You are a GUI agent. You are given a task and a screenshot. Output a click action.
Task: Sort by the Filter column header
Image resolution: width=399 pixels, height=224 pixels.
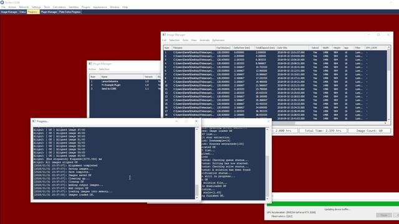pyautogui.click(x=358, y=48)
